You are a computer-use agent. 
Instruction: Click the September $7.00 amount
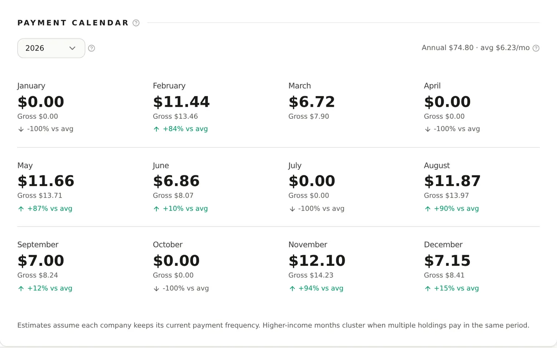(41, 261)
